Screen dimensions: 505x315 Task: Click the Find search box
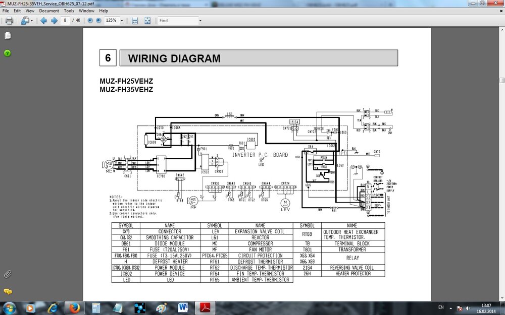[177, 21]
